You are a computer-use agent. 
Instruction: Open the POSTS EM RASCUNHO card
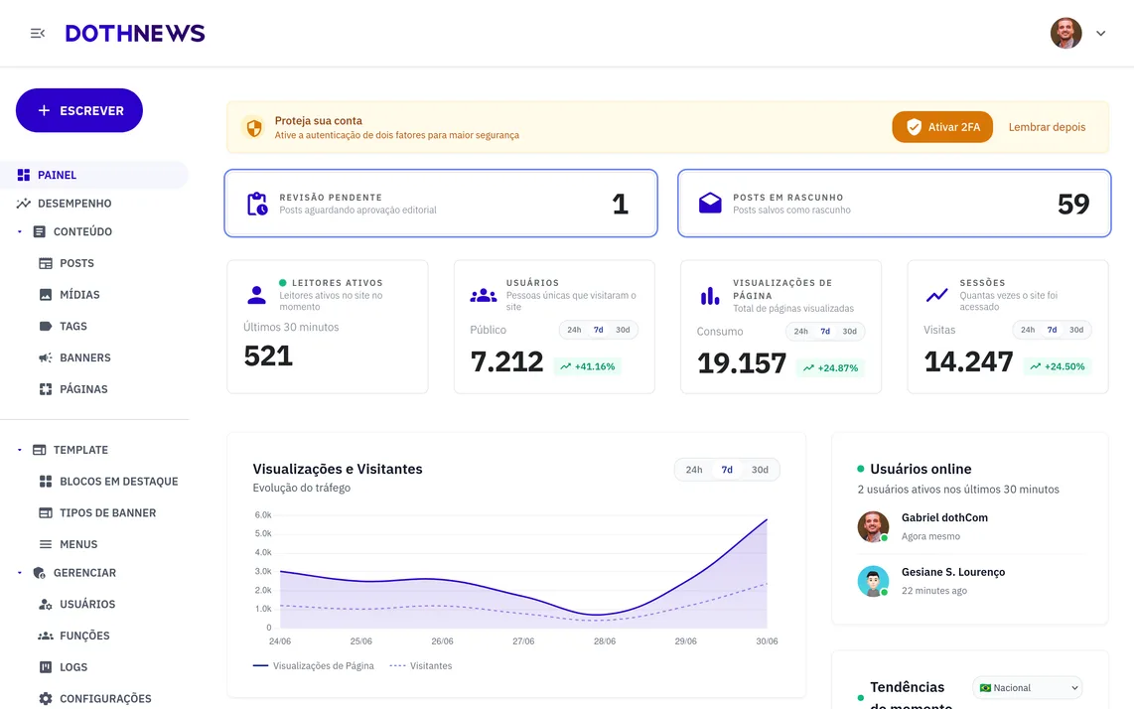point(894,204)
